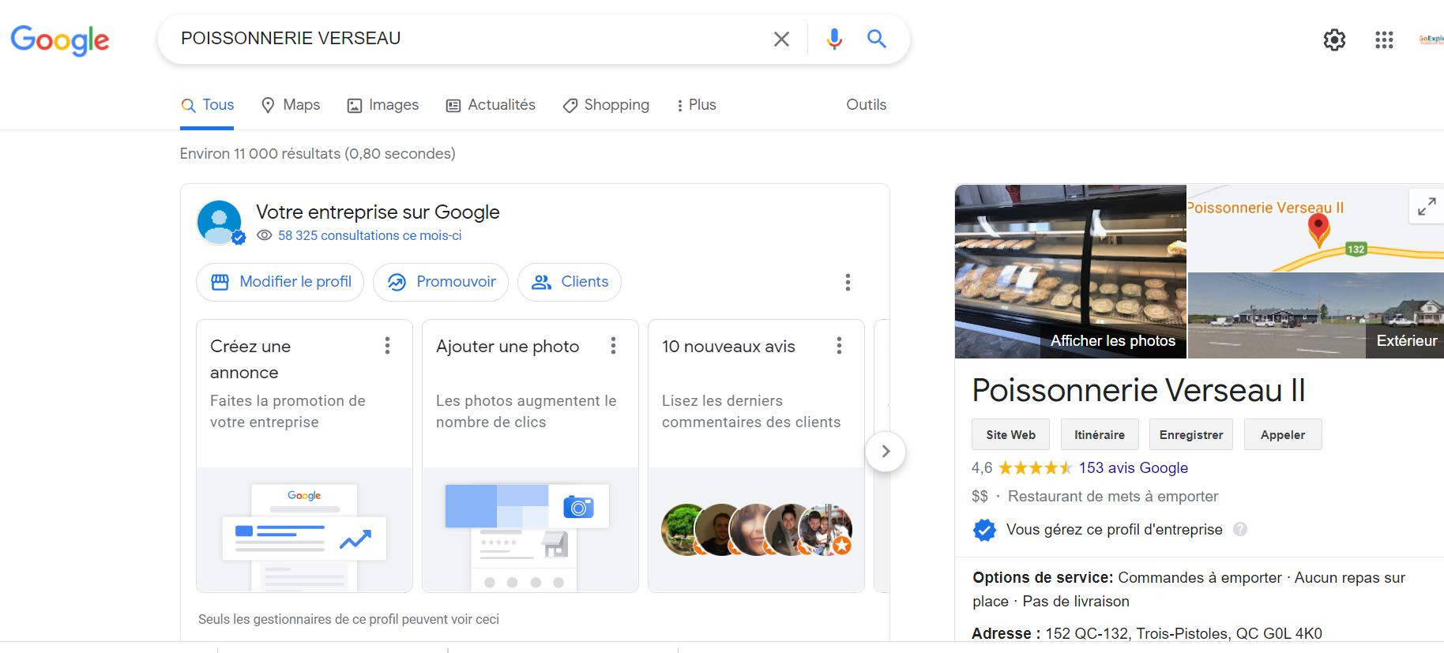Switch to the Images tab
Viewport: 1444px width, 653px height.
pyautogui.click(x=383, y=105)
